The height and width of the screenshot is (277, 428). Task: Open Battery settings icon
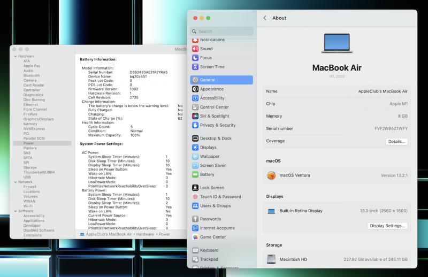[195, 174]
